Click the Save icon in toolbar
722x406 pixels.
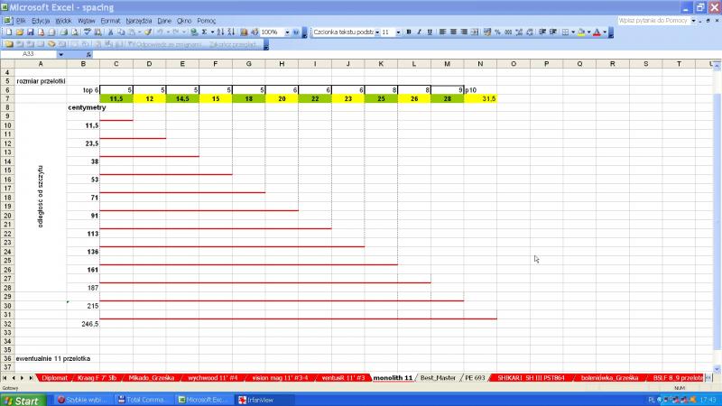coord(29,32)
